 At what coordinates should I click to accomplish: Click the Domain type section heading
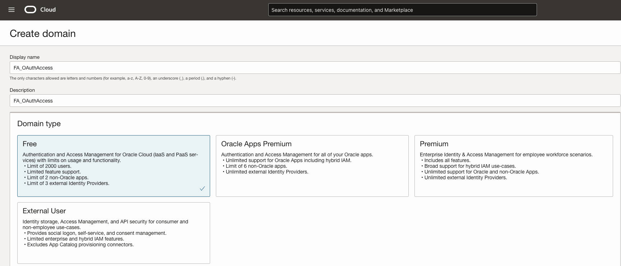pyautogui.click(x=39, y=124)
